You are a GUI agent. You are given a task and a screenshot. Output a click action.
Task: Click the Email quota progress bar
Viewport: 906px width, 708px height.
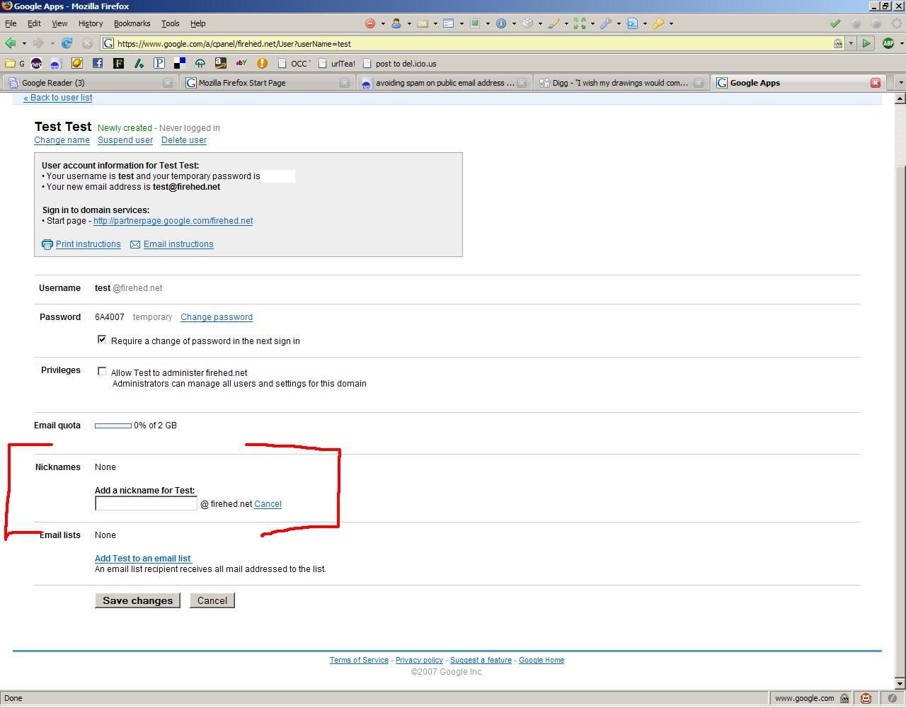point(113,426)
